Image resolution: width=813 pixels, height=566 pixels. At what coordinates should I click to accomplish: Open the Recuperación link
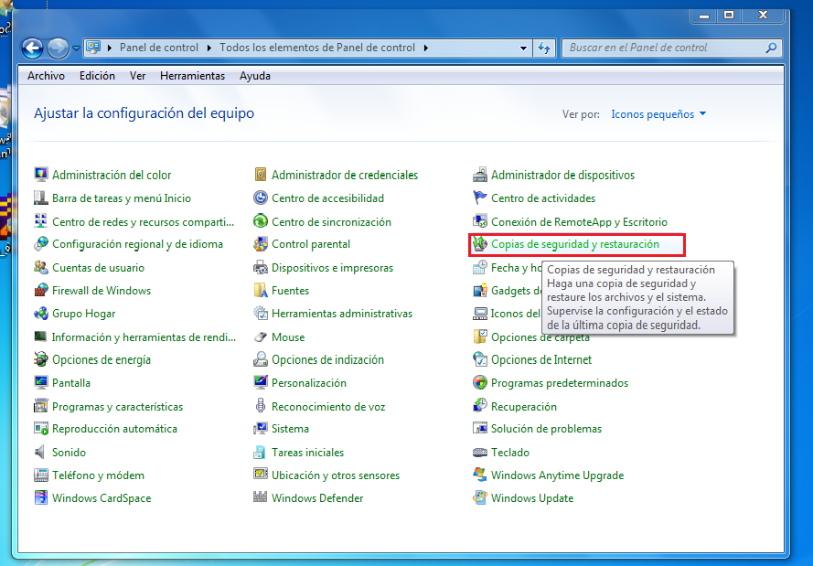524,407
